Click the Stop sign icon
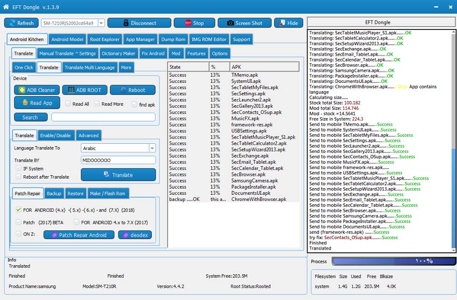Screen dimensions: 457x300 tap(188, 23)
